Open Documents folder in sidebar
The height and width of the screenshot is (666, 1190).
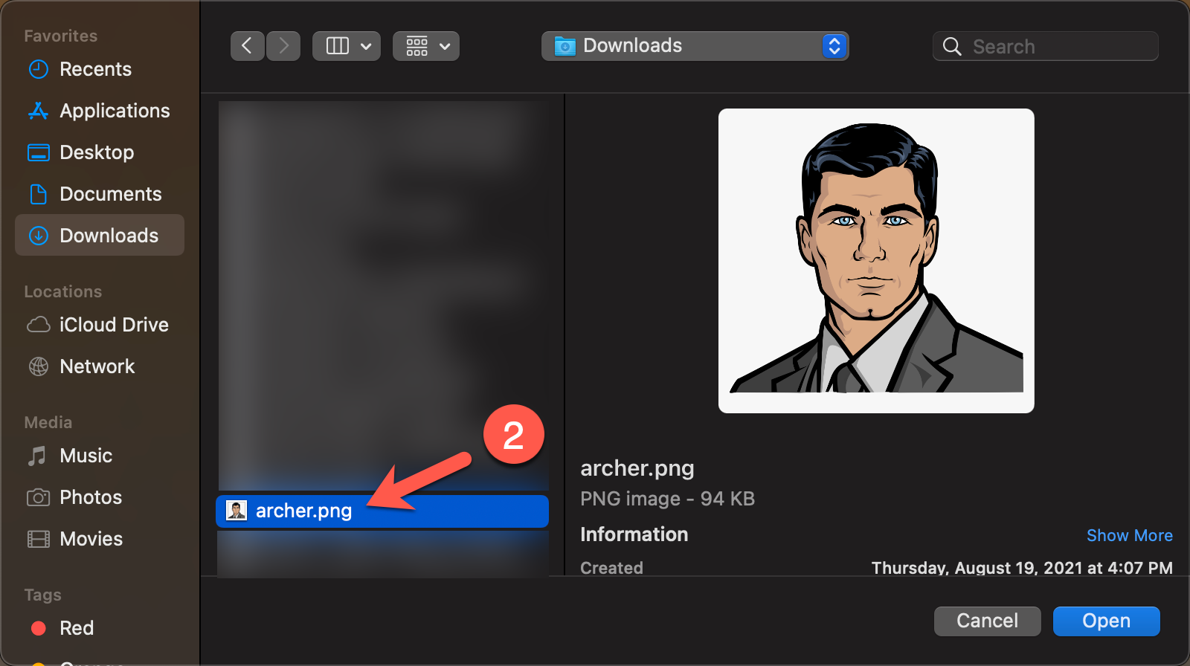110,194
